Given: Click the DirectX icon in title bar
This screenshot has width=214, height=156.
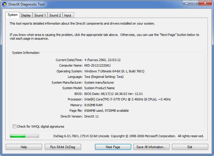Looking at the screenshot, I should click(x=5, y=4).
